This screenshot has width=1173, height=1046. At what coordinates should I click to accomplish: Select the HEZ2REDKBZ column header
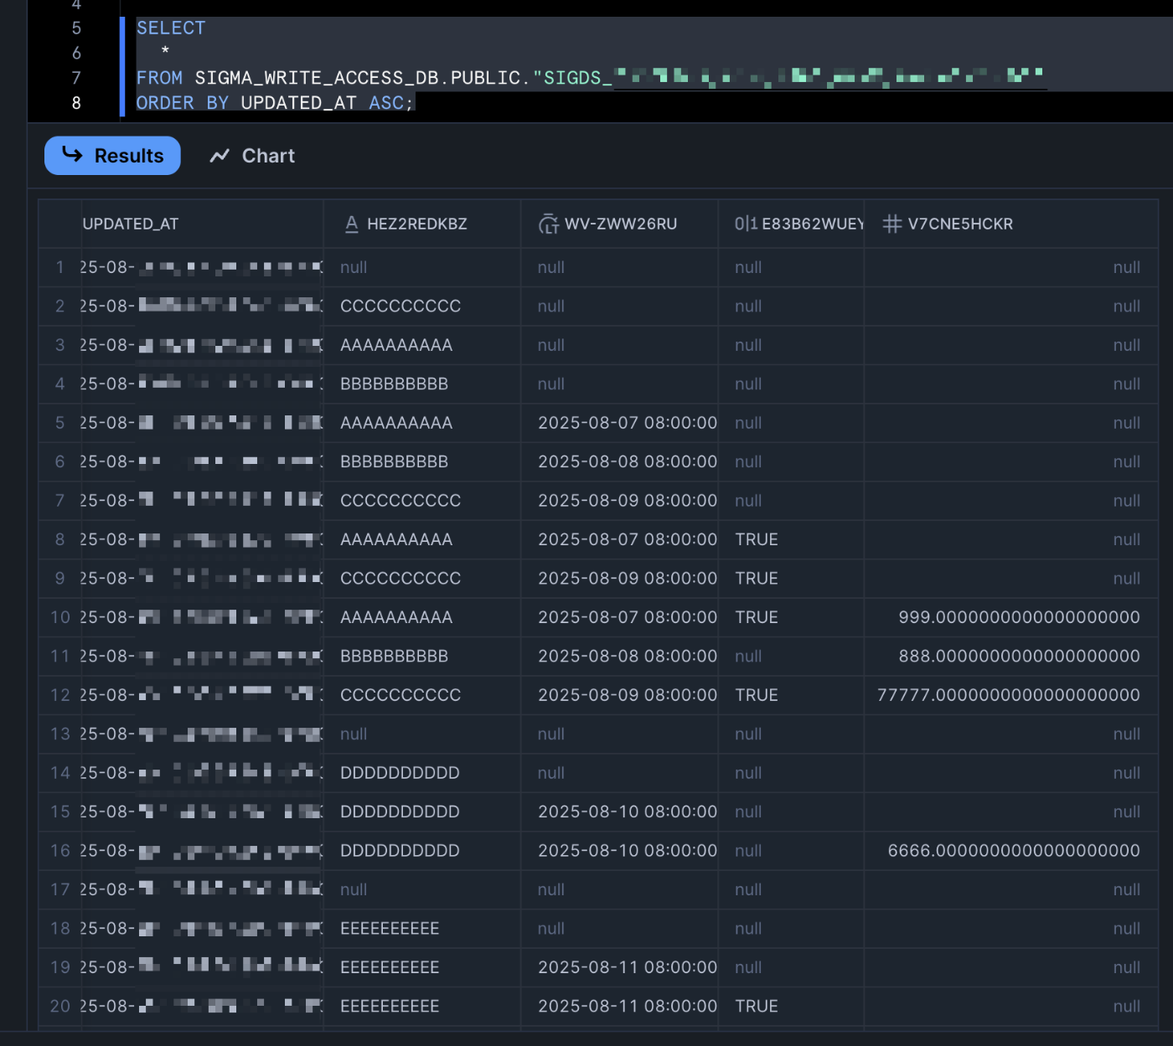tap(422, 224)
